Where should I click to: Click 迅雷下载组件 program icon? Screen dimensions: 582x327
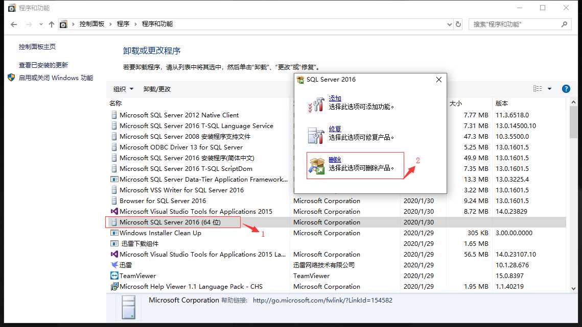click(x=114, y=243)
